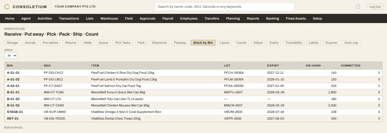Switch to the Putaway tab
This screenshot has height=133, width=387.
coord(180,43)
